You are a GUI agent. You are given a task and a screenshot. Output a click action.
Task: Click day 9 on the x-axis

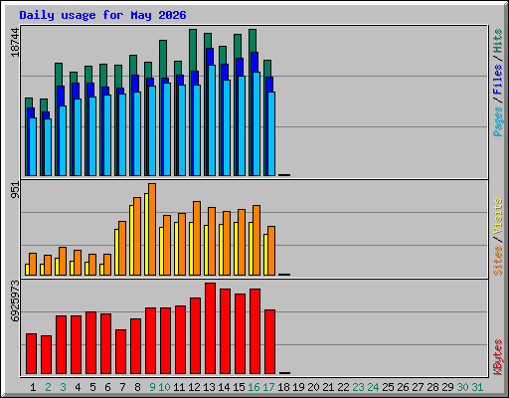[x=152, y=387]
